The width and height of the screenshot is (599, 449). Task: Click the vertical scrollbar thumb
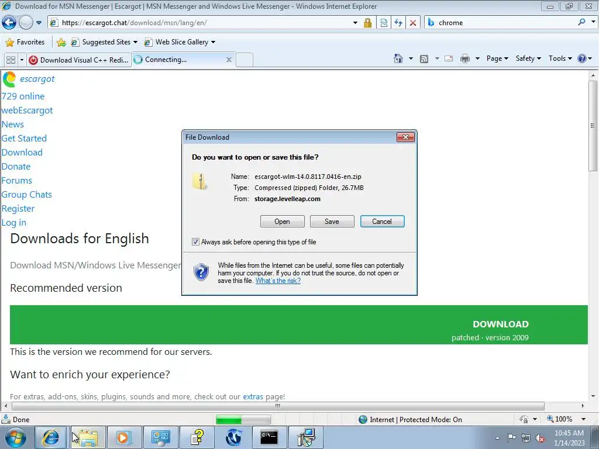point(593,125)
